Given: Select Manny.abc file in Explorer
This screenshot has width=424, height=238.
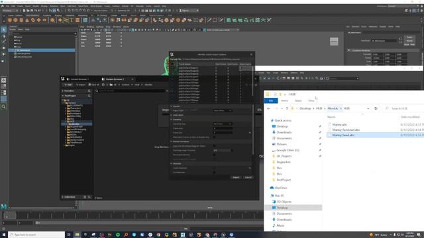Looking at the screenshot, I should (x=340, y=124).
